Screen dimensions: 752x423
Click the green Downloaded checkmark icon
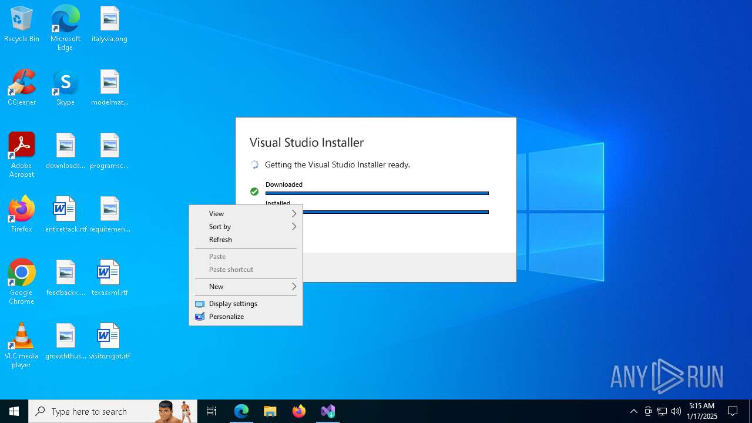coord(254,192)
